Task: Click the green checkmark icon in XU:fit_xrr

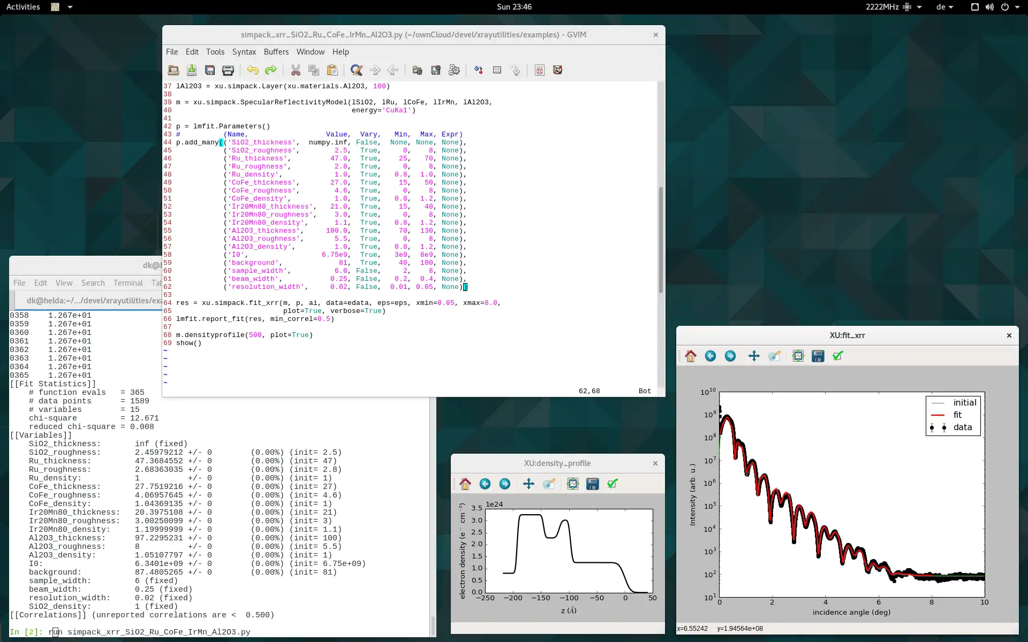Action: (x=838, y=356)
